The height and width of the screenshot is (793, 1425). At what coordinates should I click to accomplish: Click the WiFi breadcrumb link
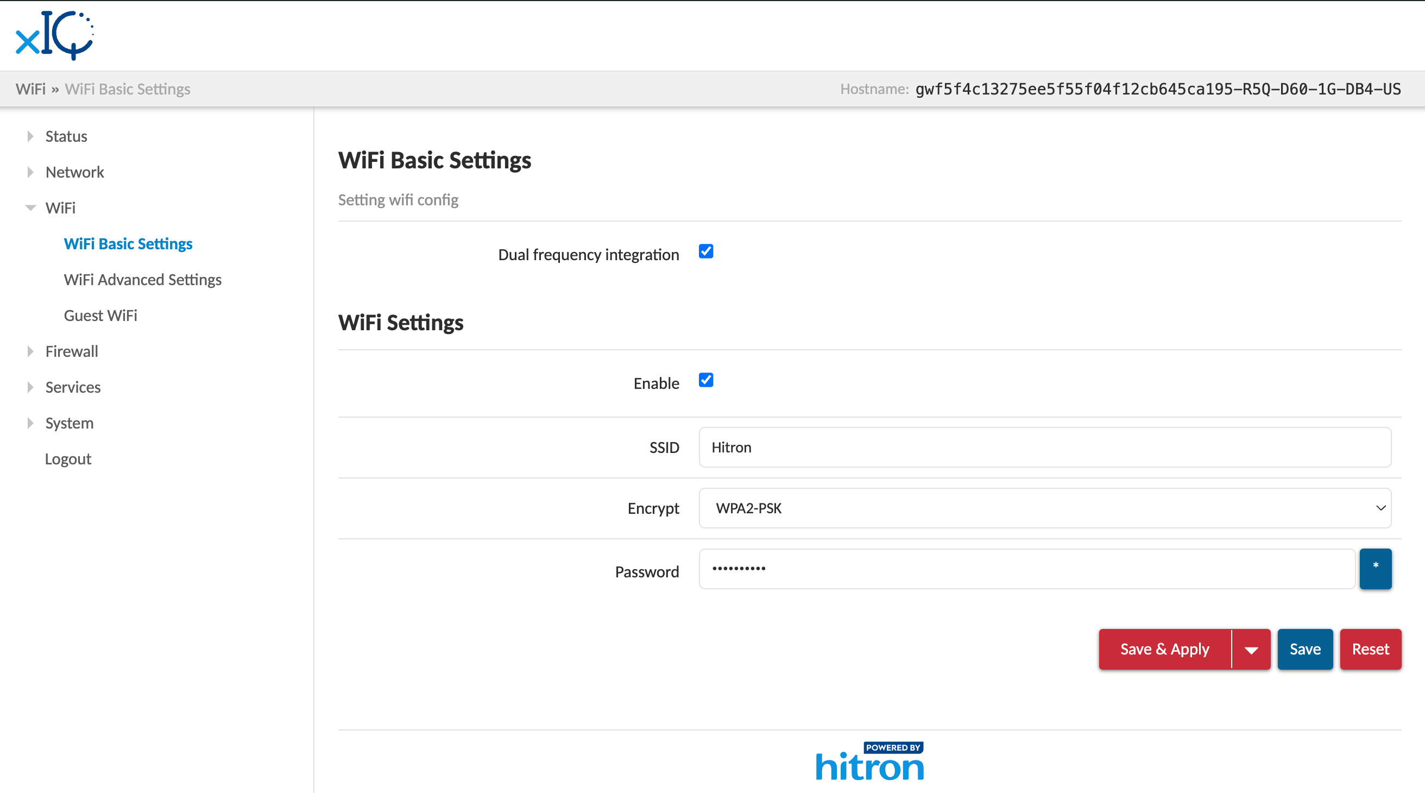pos(30,89)
